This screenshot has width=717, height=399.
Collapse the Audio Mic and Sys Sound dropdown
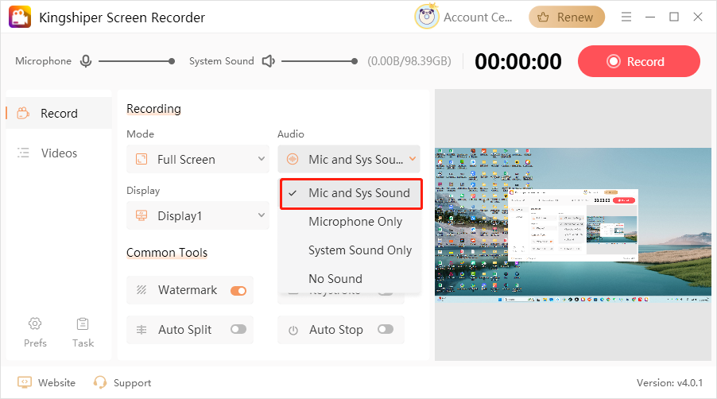pos(349,159)
